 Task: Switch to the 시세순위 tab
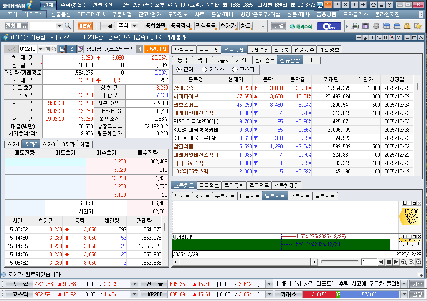pos(259,50)
